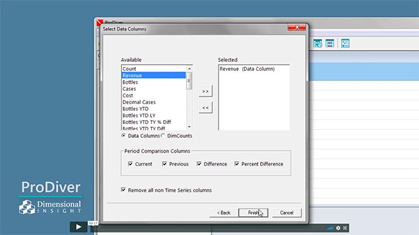Select Cost in Available list
Viewport: 419px width, 235px height.
click(154, 95)
